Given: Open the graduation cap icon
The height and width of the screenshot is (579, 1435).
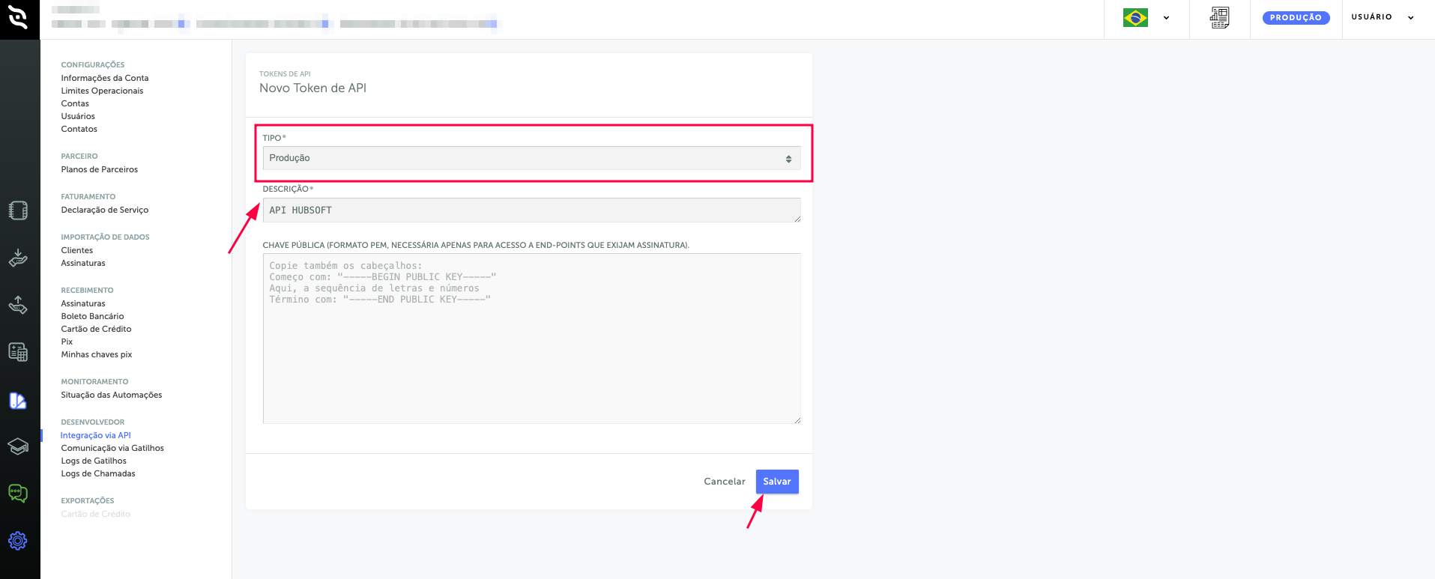Looking at the screenshot, I should [x=18, y=446].
